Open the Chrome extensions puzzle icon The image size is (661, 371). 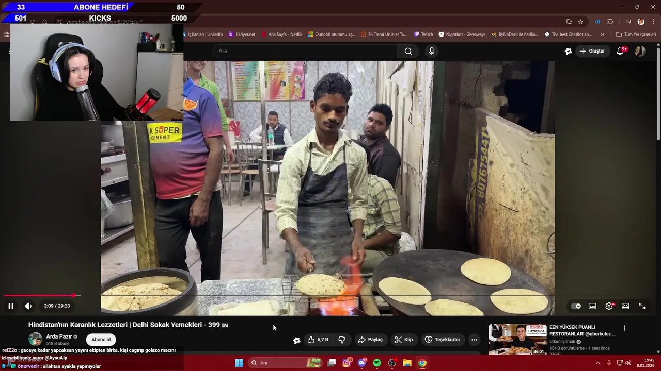[610, 22]
